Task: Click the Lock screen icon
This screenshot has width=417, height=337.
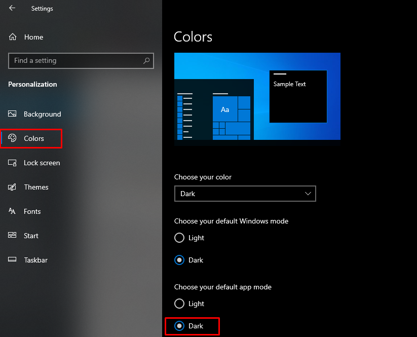Action: point(13,163)
